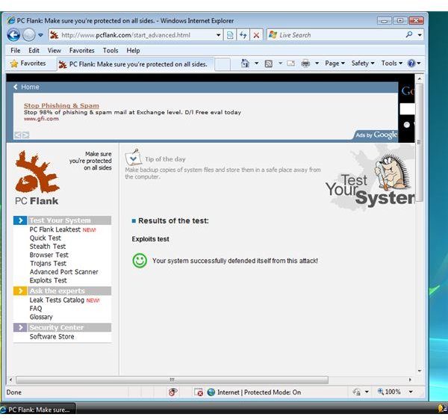Open the View menu
Image resolution: width=448 pixels, height=420 pixels.
click(x=54, y=50)
